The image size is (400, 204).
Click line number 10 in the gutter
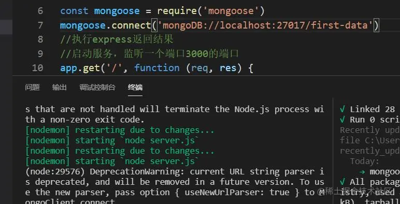[37, 68]
